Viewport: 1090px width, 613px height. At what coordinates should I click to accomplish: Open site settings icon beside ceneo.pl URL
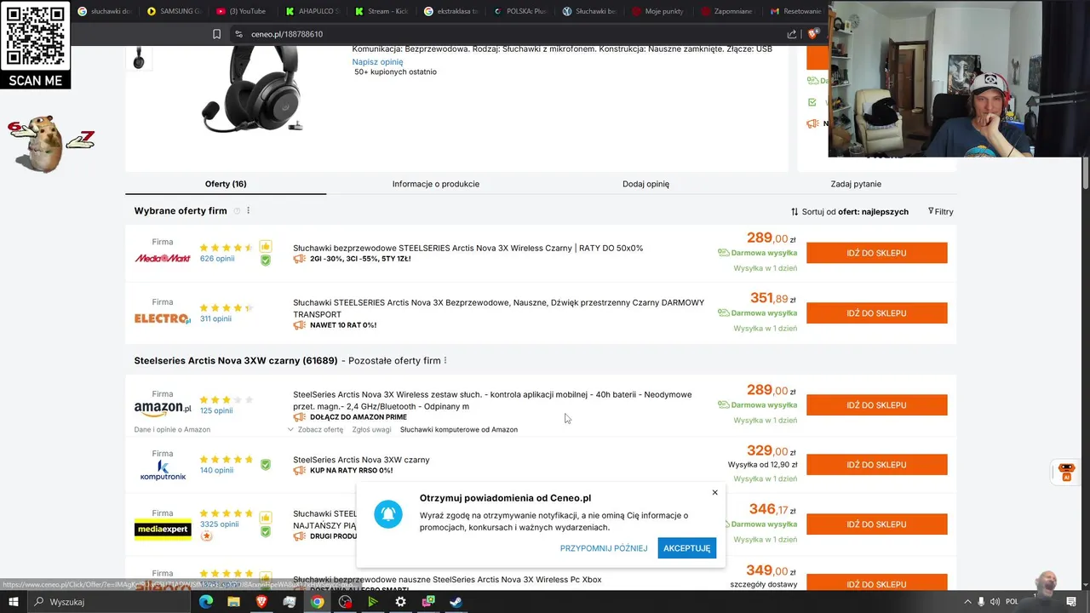[x=238, y=34]
